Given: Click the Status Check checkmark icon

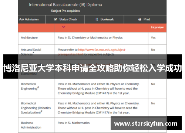Looking at the screenshot, I should pos(55,19).
